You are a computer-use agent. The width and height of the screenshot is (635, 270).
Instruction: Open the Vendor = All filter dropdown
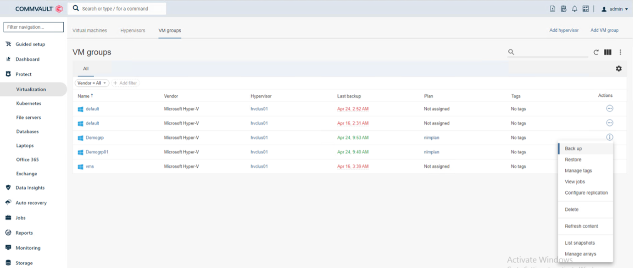(92, 83)
